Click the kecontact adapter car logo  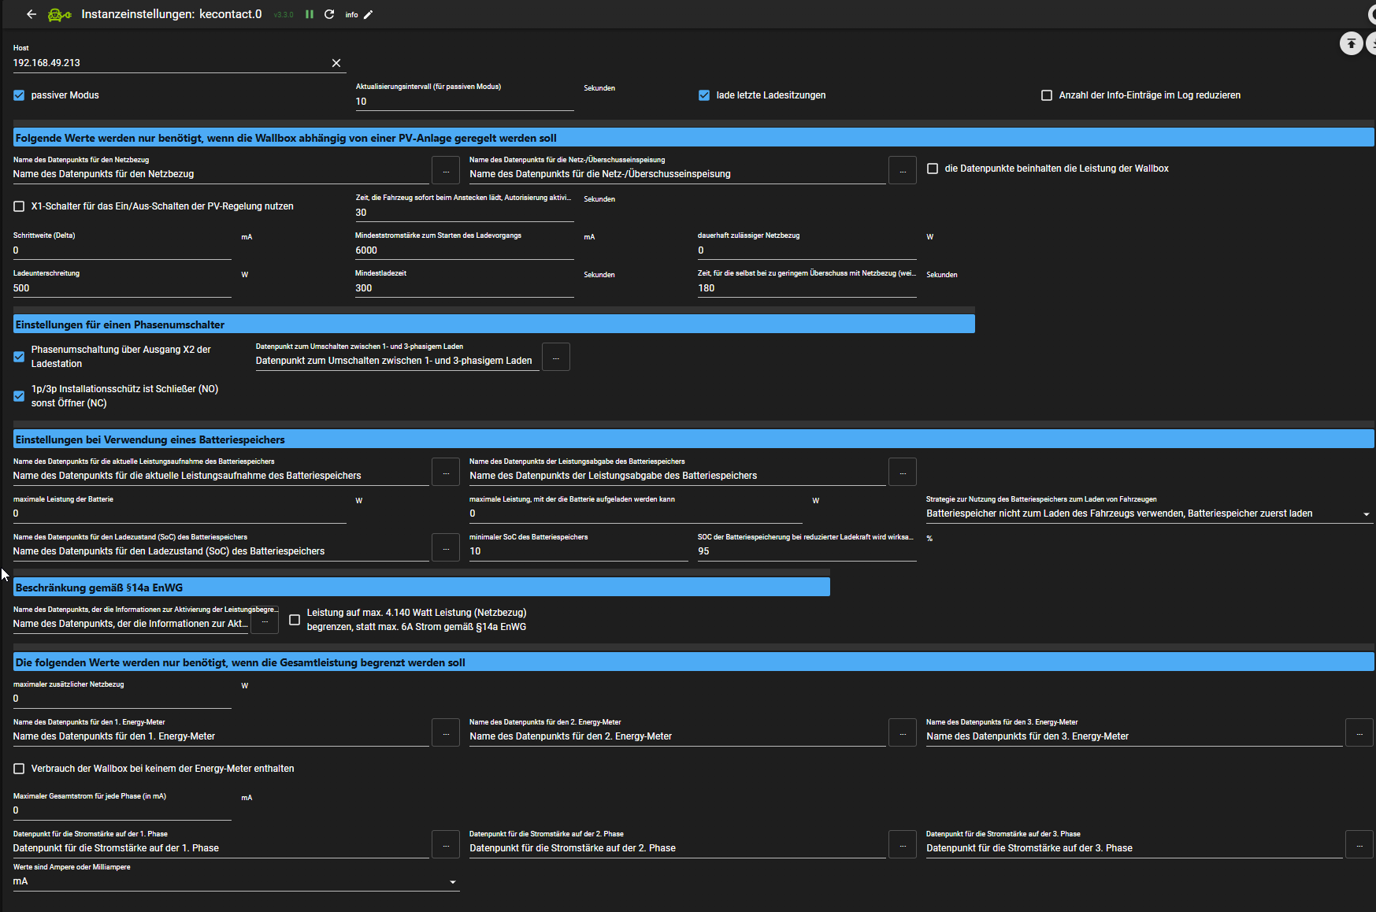coord(59,14)
